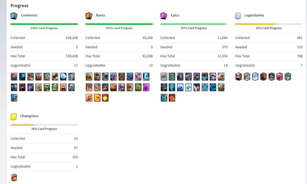Viewport: 307px width, 184px height.
Task: Select the Archers card in Commons
Action: (14, 77)
